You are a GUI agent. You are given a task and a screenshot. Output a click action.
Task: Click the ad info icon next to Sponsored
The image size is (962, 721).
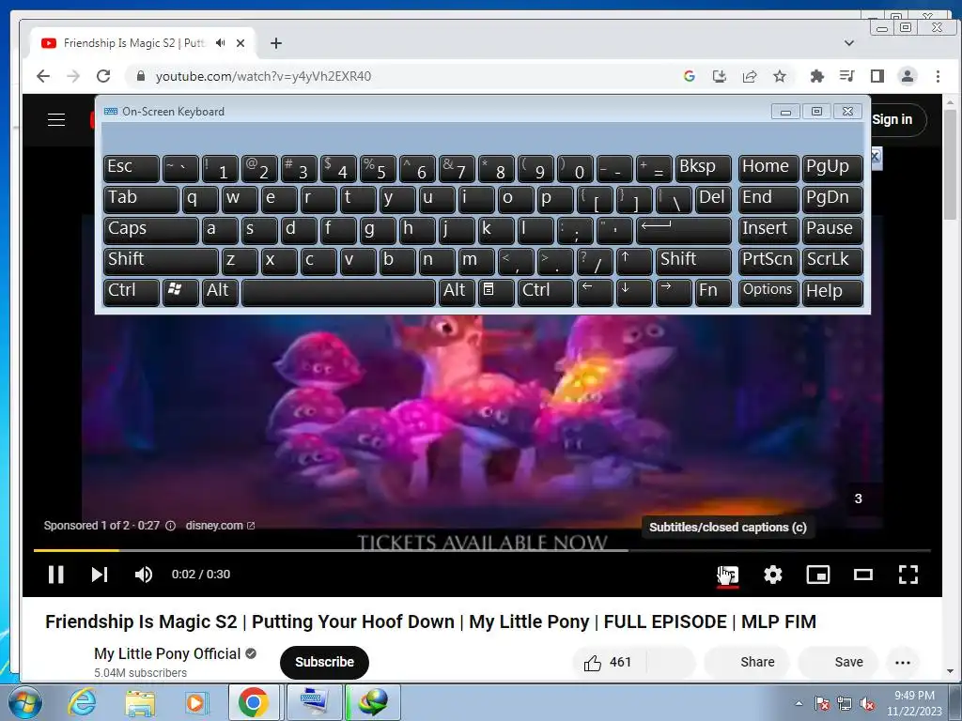171,526
